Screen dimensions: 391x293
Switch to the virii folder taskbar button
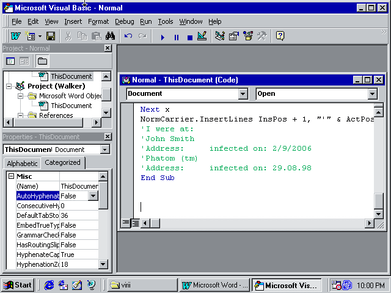coord(142,285)
